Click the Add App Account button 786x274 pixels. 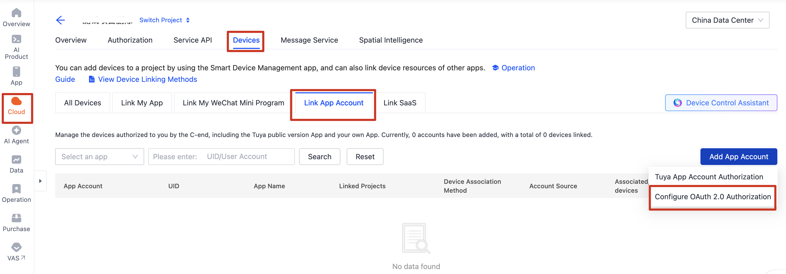(x=739, y=156)
